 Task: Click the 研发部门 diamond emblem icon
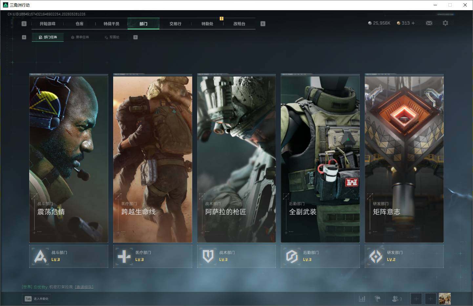376,256
